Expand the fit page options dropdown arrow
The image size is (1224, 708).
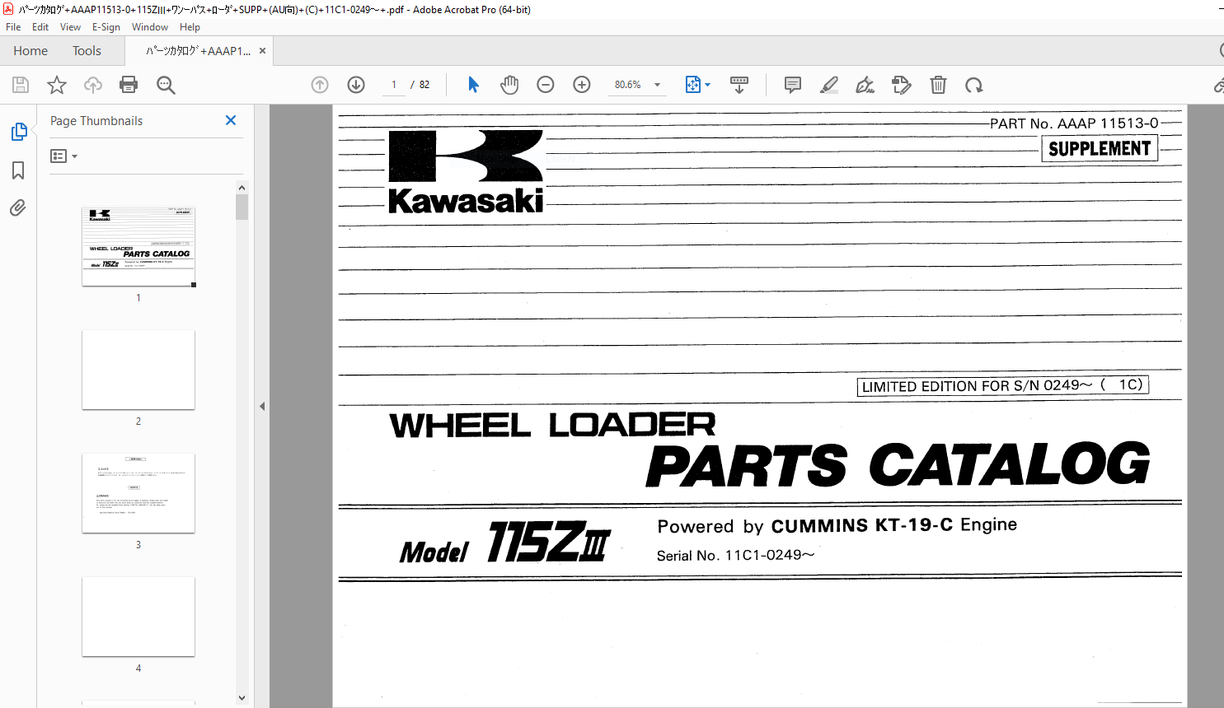(x=708, y=85)
